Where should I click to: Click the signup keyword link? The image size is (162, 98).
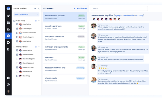point(118,16)
